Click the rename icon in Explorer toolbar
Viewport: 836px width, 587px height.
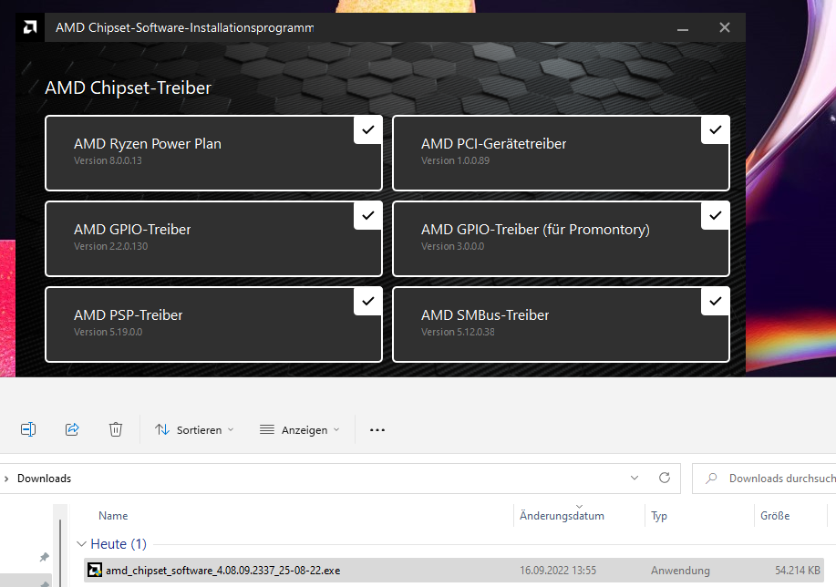[x=28, y=429]
